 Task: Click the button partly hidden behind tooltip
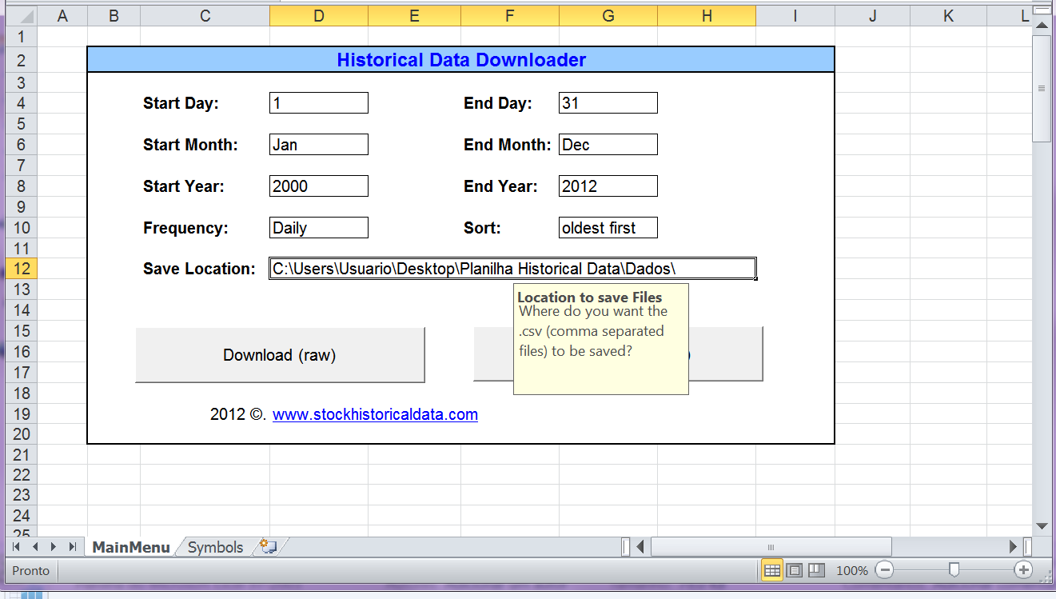point(726,353)
